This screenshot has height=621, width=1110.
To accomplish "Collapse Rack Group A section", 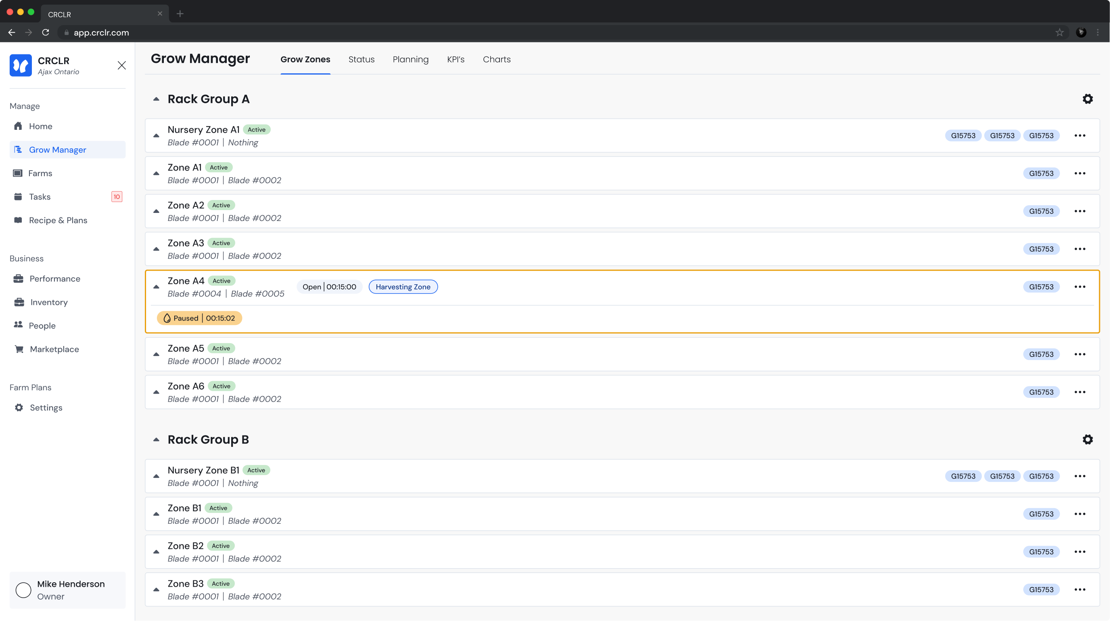I will 156,99.
